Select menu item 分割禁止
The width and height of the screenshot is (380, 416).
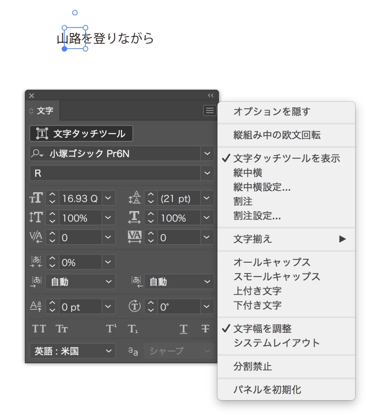286,366
